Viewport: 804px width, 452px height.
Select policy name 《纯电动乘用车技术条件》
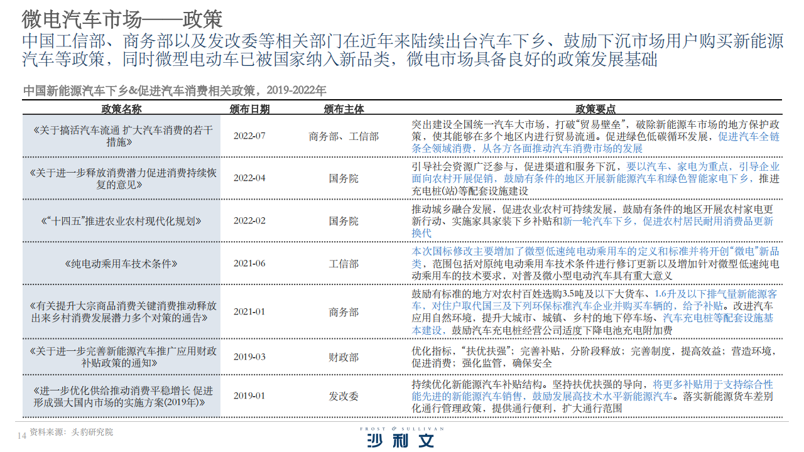tap(122, 264)
